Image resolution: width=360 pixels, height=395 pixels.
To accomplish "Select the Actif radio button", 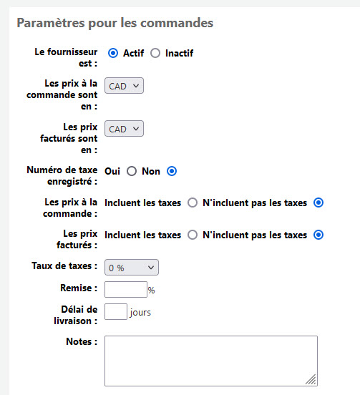I will point(113,53).
